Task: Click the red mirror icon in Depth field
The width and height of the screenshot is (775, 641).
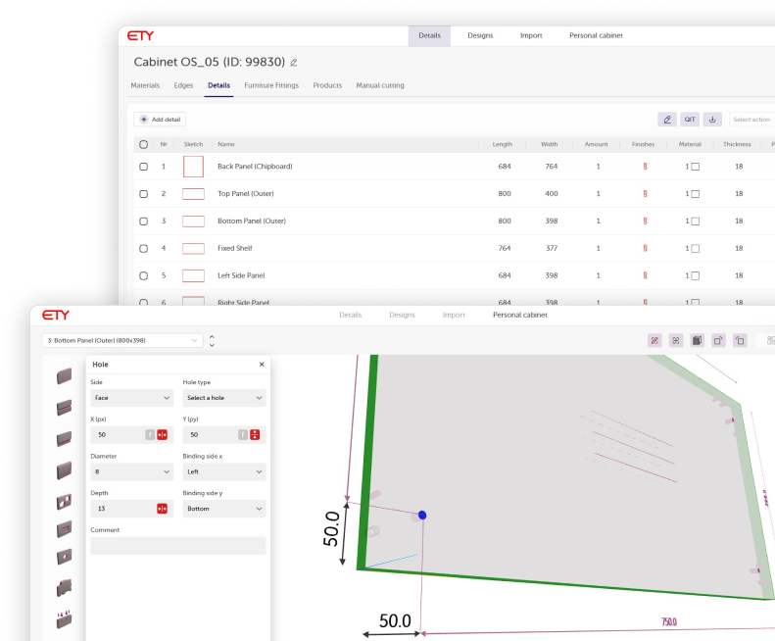Action: 163,509
